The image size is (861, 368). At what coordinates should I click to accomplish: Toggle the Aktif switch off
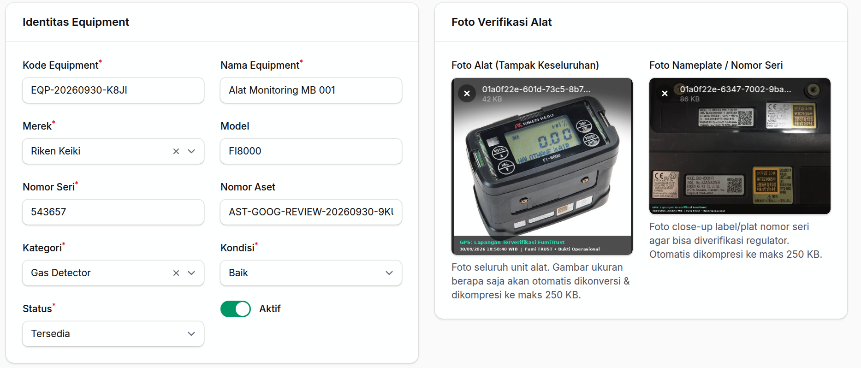tap(236, 309)
